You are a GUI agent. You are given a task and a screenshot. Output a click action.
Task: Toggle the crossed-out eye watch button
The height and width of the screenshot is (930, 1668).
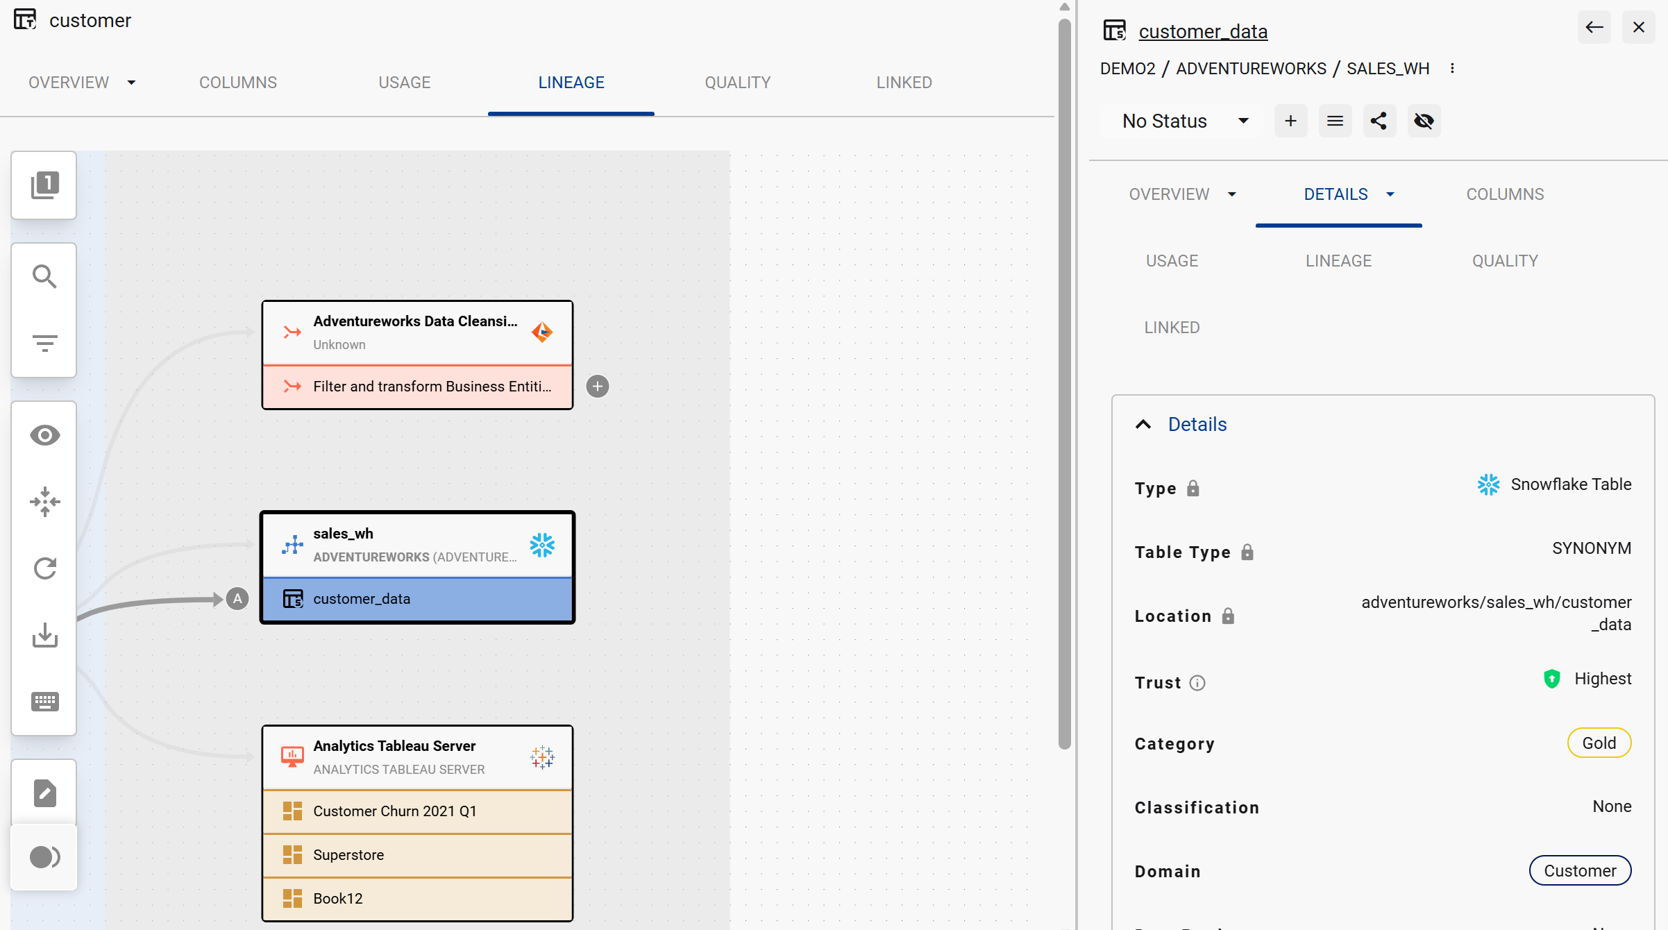point(1424,121)
